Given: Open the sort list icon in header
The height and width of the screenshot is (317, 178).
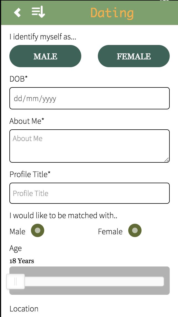Looking at the screenshot, I should 38,12.
